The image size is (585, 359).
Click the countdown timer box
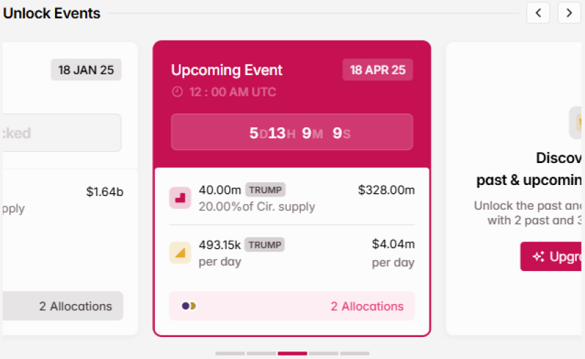(292, 132)
